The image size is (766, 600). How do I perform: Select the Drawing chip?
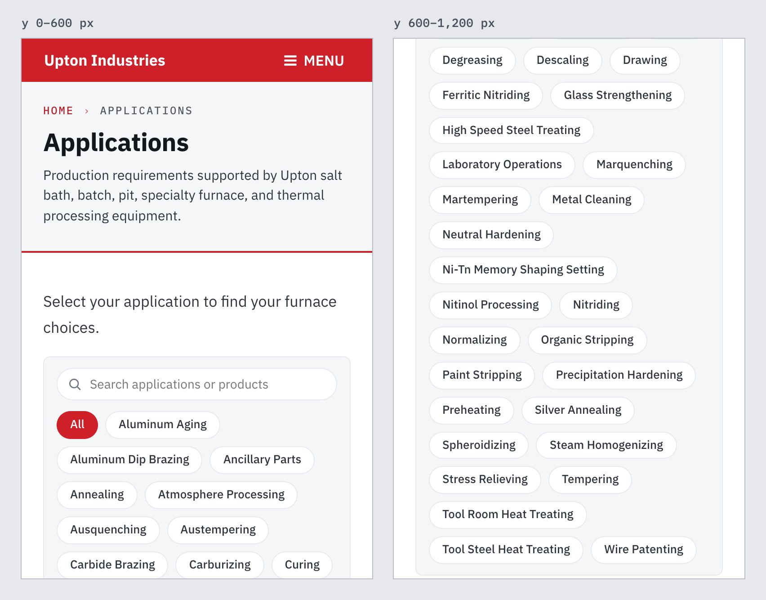coord(645,60)
